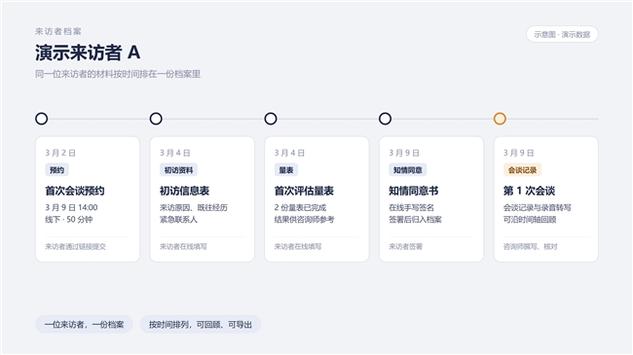633x355 pixels.
Task: Click the 按时间排列，可回顾、可导出 pill
Action: pos(201,324)
